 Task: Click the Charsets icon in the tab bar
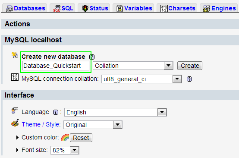(x=164, y=9)
